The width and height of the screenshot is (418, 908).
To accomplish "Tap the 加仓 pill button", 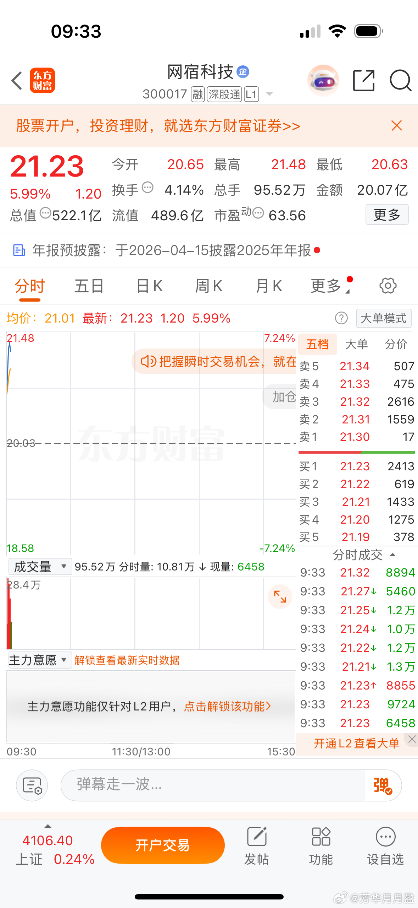I will [279, 396].
